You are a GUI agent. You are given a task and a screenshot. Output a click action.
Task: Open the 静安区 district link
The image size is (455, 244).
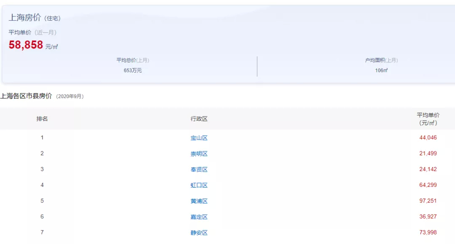coord(199,233)
